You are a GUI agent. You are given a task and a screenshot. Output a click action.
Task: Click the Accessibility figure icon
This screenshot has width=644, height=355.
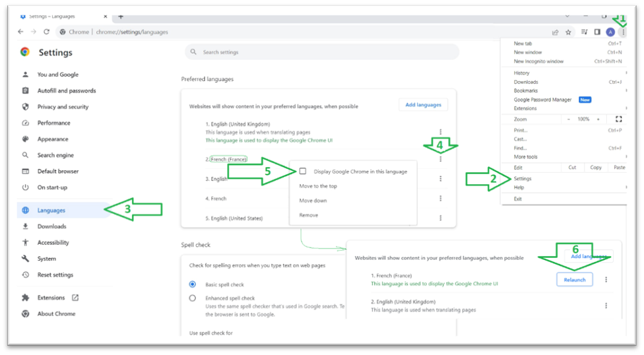coord(26,242)
